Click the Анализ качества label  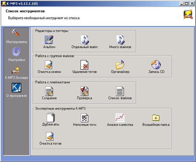(120, 125)
